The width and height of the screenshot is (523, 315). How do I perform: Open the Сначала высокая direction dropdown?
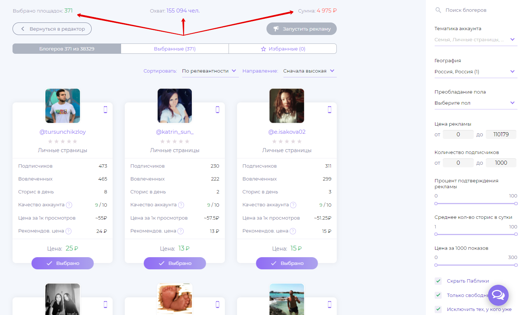pyautogui.click(x=309, y=71)
